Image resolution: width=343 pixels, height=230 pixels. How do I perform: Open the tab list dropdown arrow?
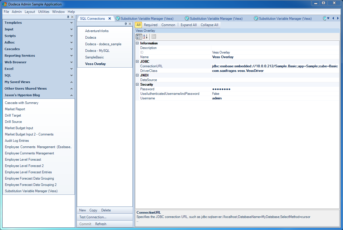(328, 18)
